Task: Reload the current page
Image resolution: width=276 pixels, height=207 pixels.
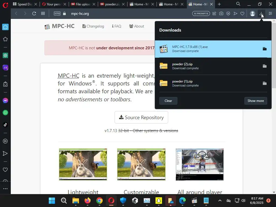Action: [34, 13]
